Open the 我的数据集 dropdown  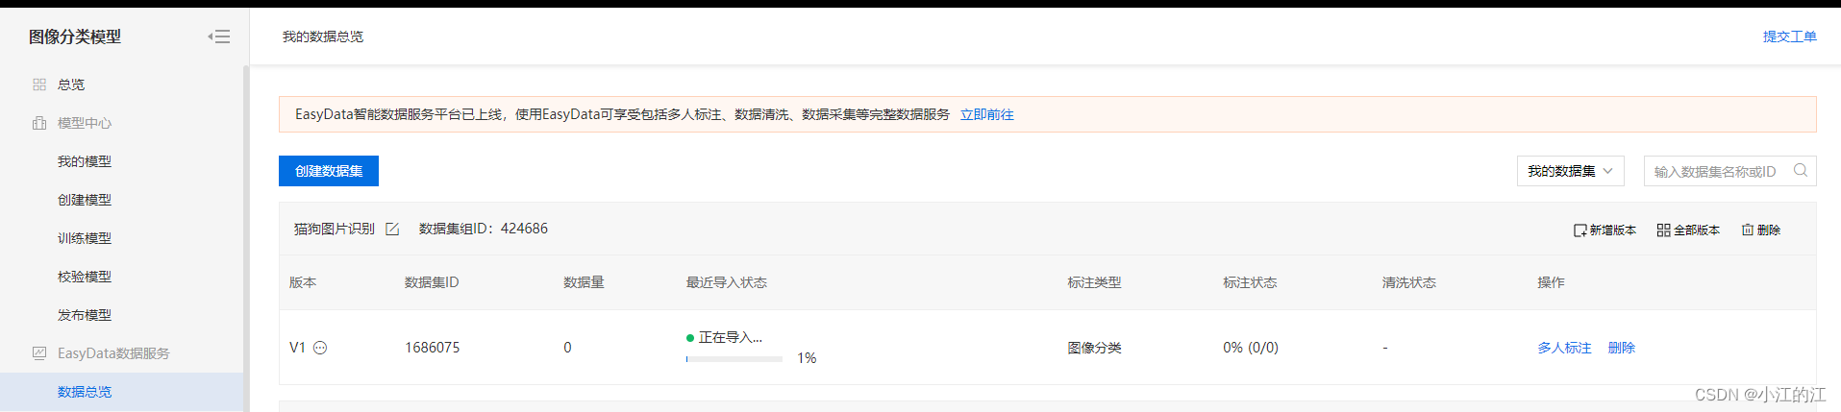(x=1571, y=171)
